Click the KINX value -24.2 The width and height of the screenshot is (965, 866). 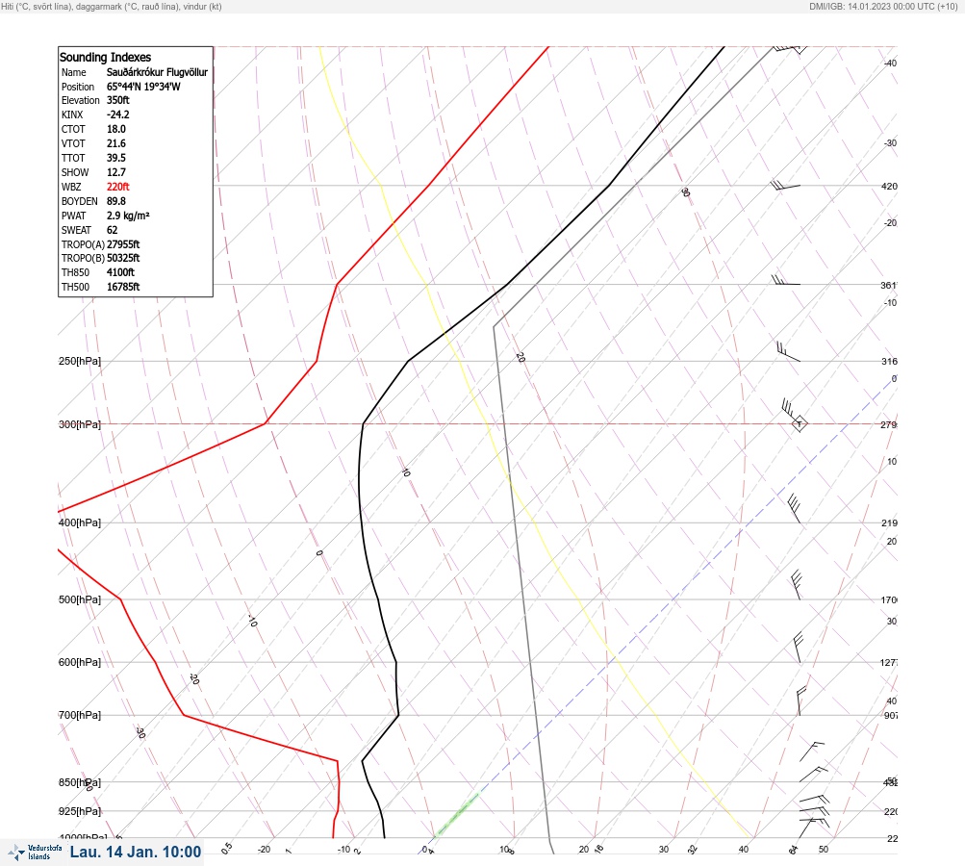point(118,115)
